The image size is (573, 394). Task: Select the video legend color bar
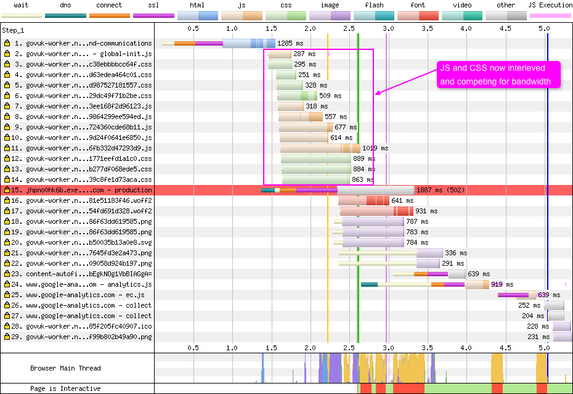pos(462,16)
